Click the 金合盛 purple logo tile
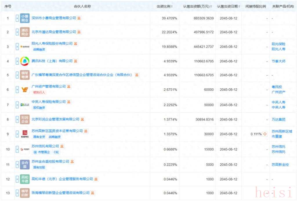297x201 pixels. coord(25,165)
